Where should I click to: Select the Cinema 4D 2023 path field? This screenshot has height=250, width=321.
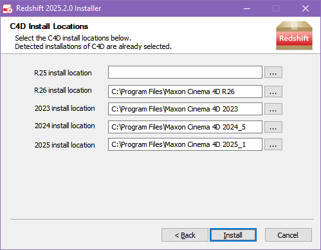click(185, 109)
